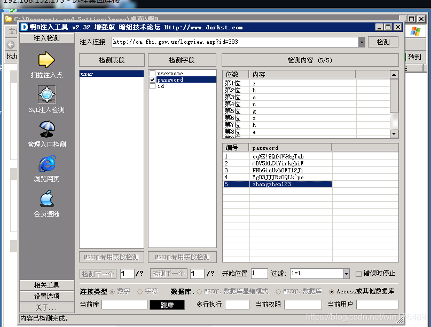Select Access或其他数据库 radio option
This screenshot has height=327, width=431.
point(332,292)
